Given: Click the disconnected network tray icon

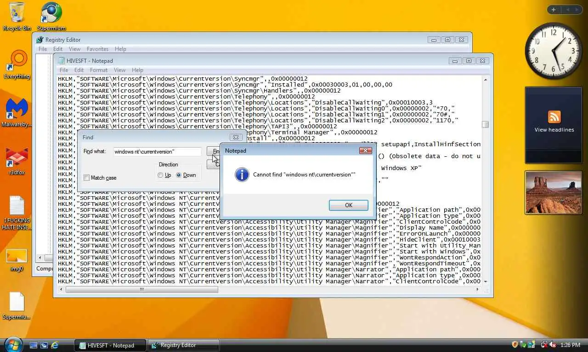Looking at the screenshot, I should click(544, 345).
